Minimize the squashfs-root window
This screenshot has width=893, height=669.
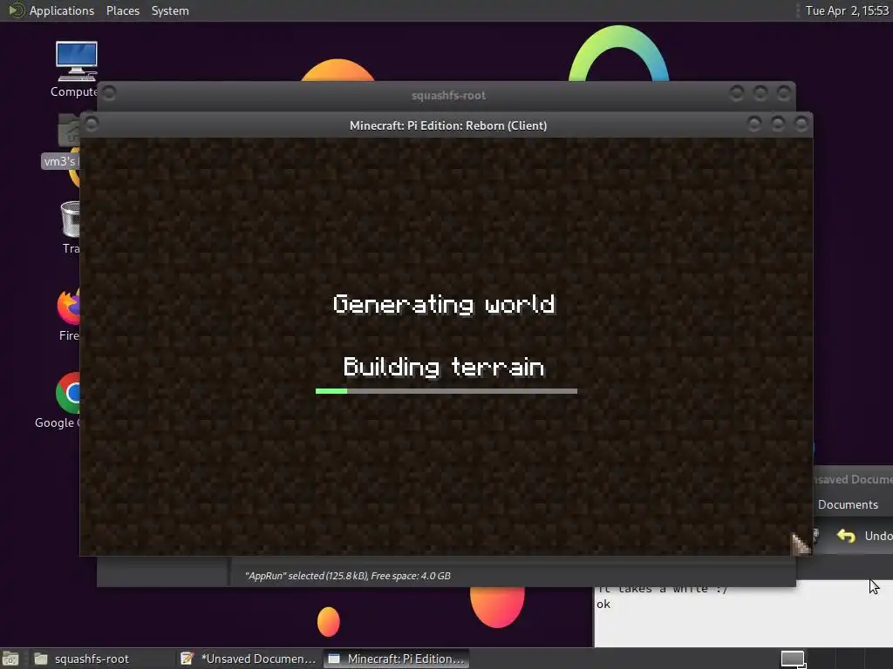736,92
